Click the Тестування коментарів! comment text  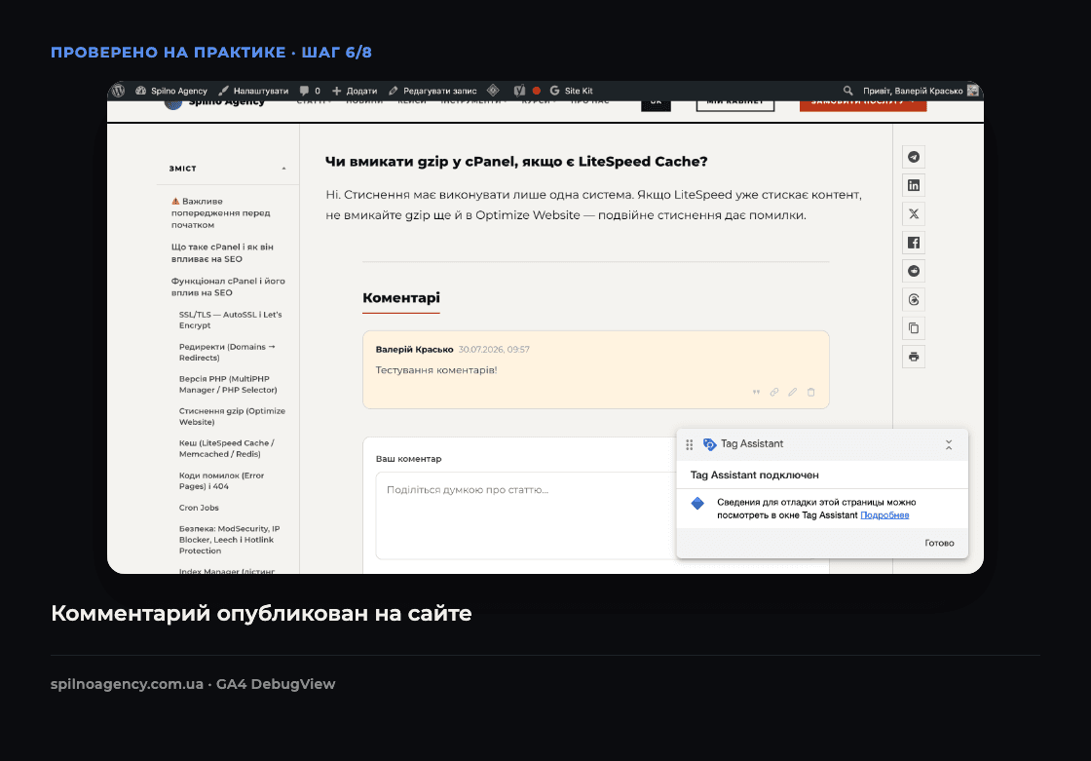tap(436, 370)
